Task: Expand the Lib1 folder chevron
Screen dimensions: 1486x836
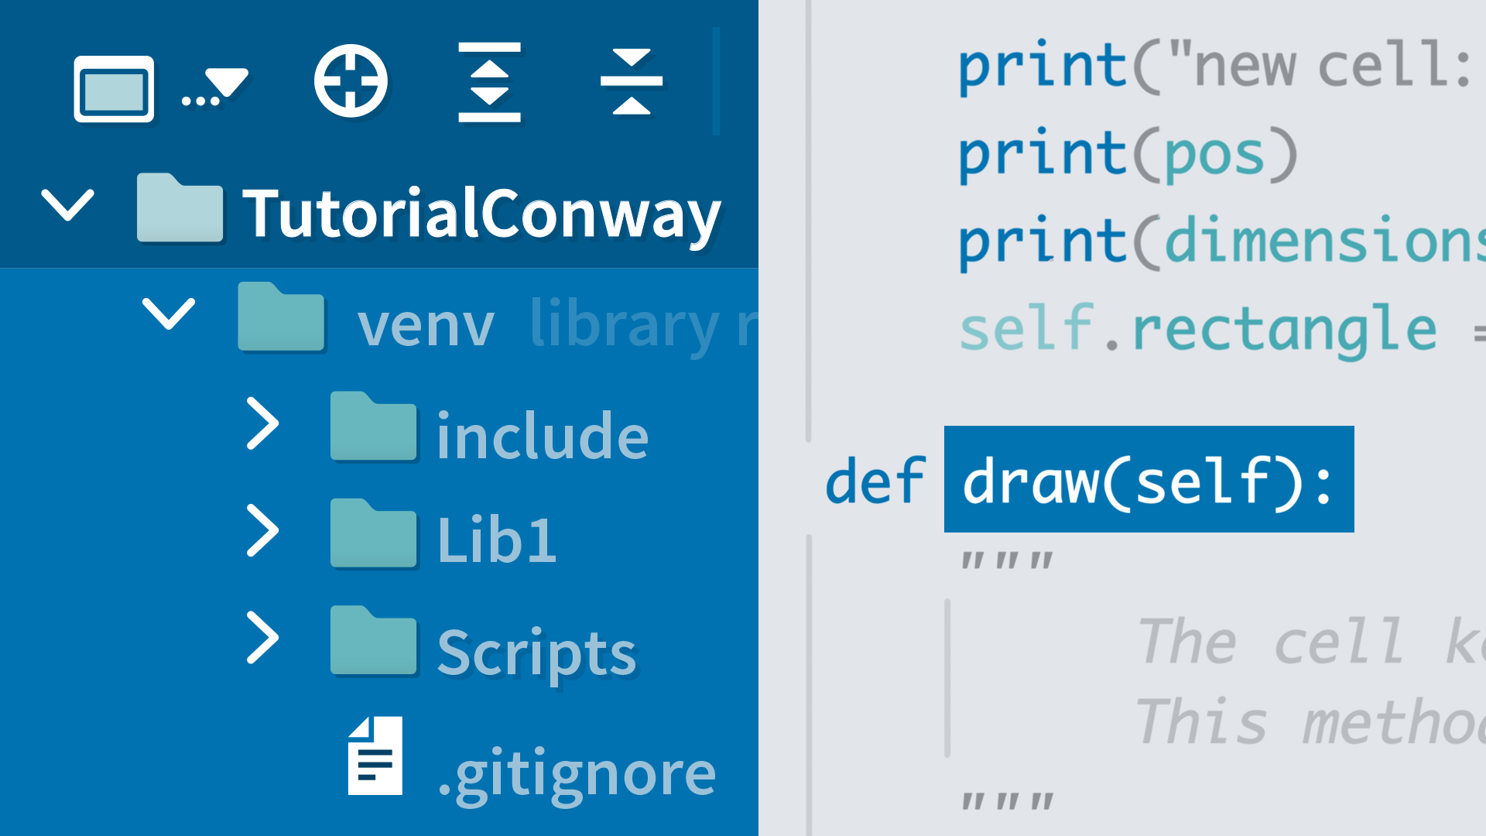Action: tap(262, 531)
